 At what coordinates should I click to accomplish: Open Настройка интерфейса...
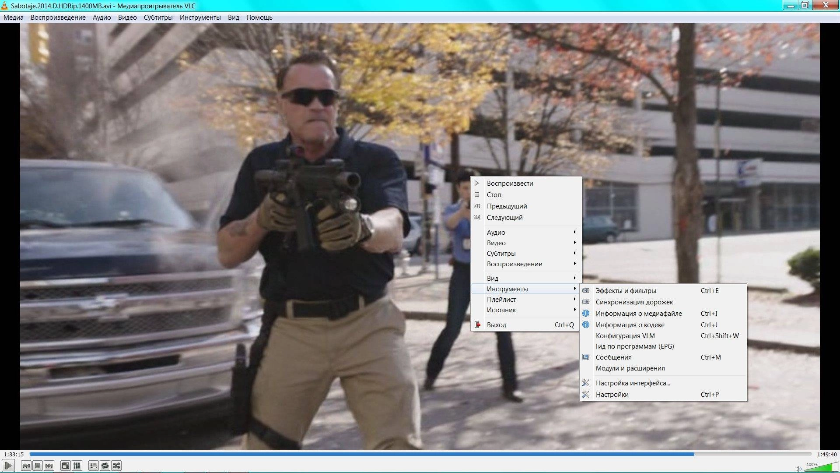tap(663, 383)
